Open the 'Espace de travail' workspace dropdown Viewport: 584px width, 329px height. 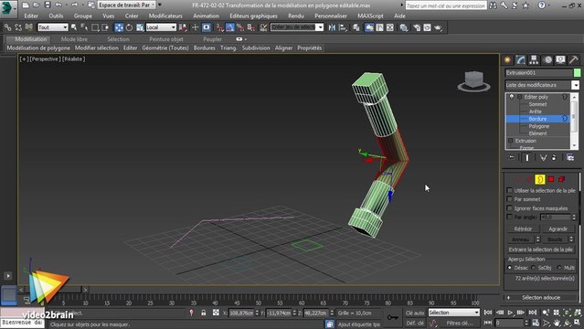(x=127, y=5)
